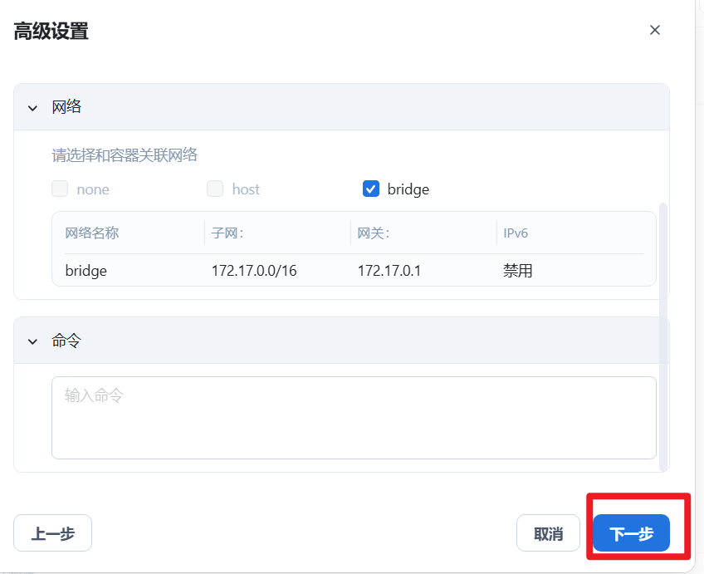Click the 命令 section header title
704x574 pixels.
click(x=66, y=341)
